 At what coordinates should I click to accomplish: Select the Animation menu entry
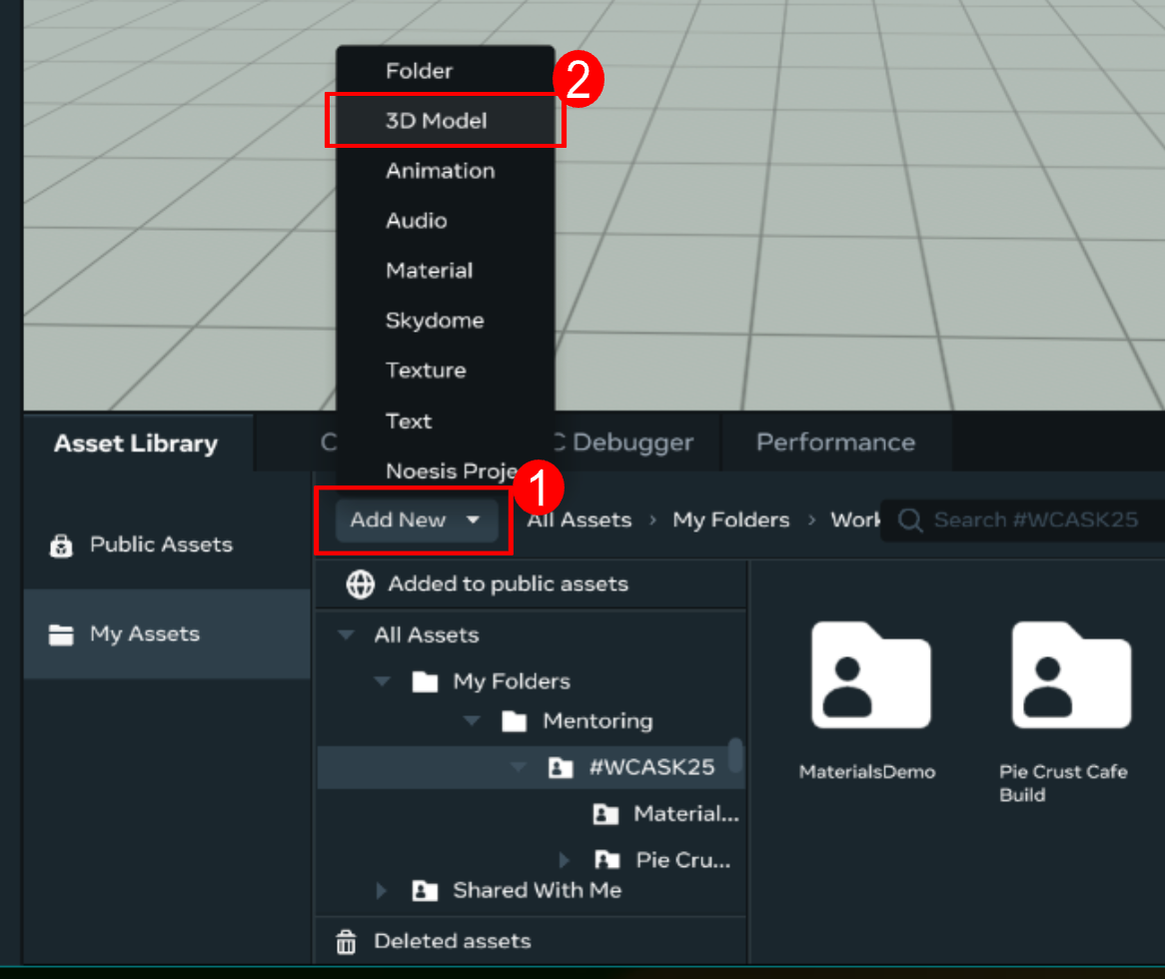point(440,171)
